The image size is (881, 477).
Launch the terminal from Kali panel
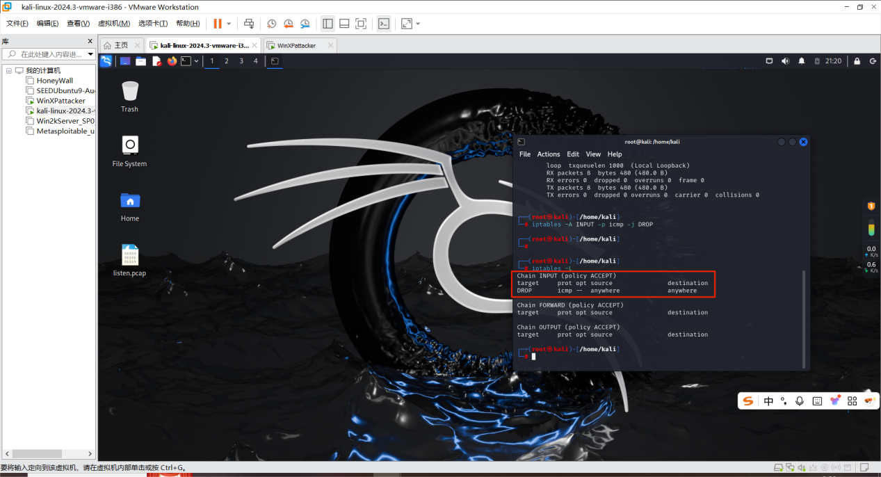point(186,61)
